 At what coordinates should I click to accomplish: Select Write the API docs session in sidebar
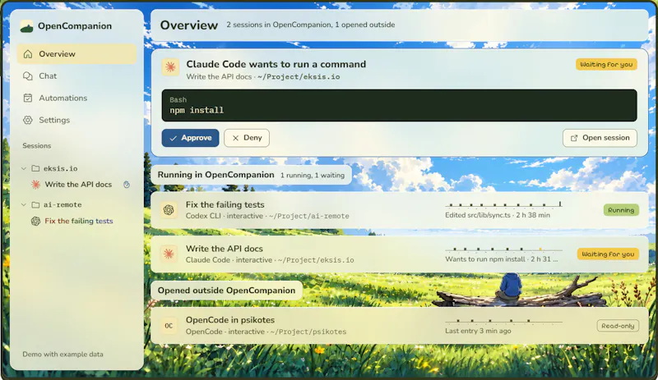pos(78,185)
